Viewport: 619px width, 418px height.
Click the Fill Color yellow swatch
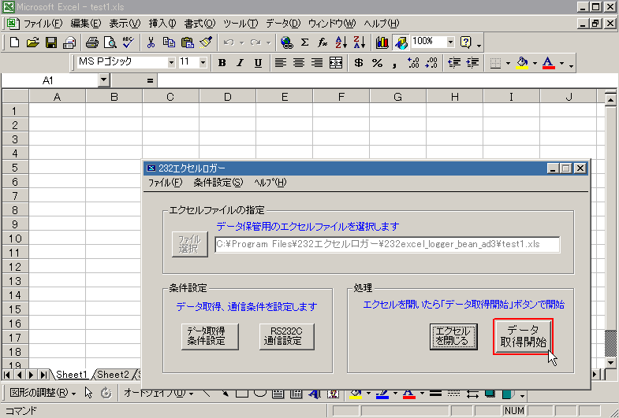click(x=522, y=63)
